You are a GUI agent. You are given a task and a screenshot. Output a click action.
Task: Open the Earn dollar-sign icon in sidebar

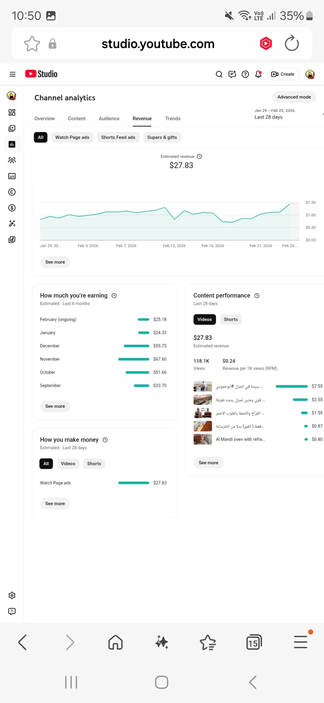click(12, 208)
